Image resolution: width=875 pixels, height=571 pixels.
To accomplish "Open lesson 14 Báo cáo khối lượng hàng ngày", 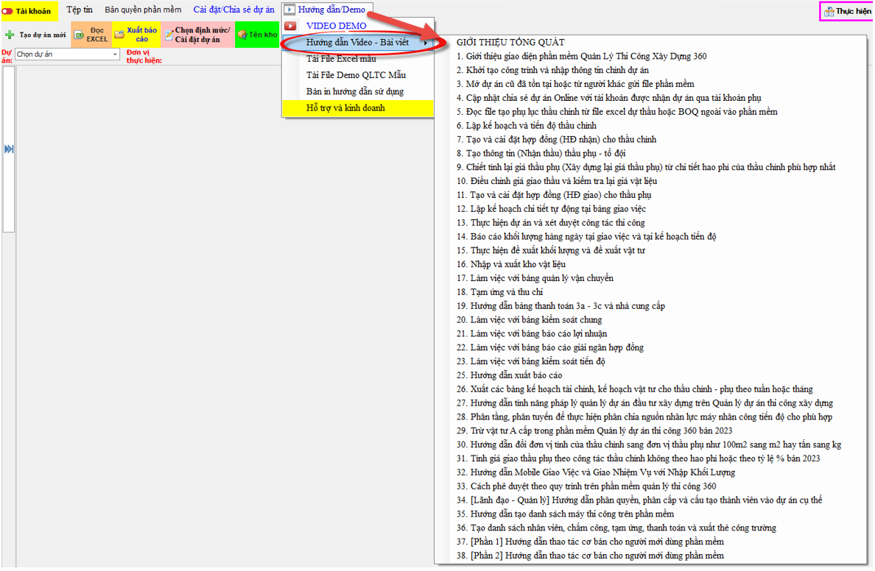I will pos(586,237).
